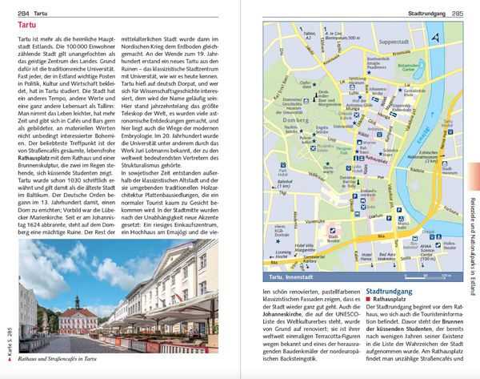Click the blue Stadtrundgang section heading
Screen dimensions: 480x379
point(389,292)
